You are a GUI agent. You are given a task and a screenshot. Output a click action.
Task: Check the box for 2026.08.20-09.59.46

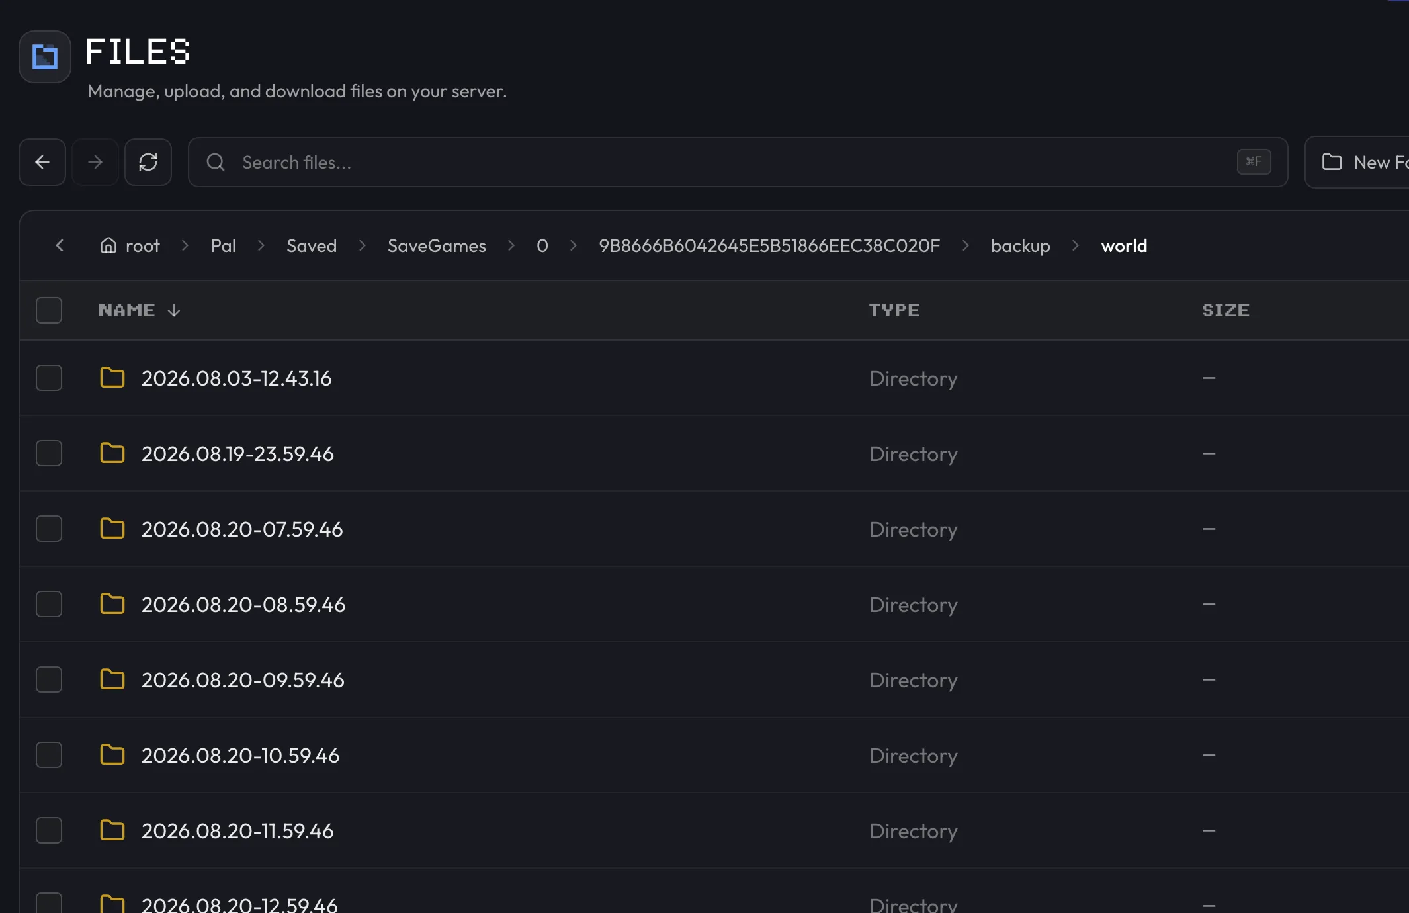[x=49, y=679]
